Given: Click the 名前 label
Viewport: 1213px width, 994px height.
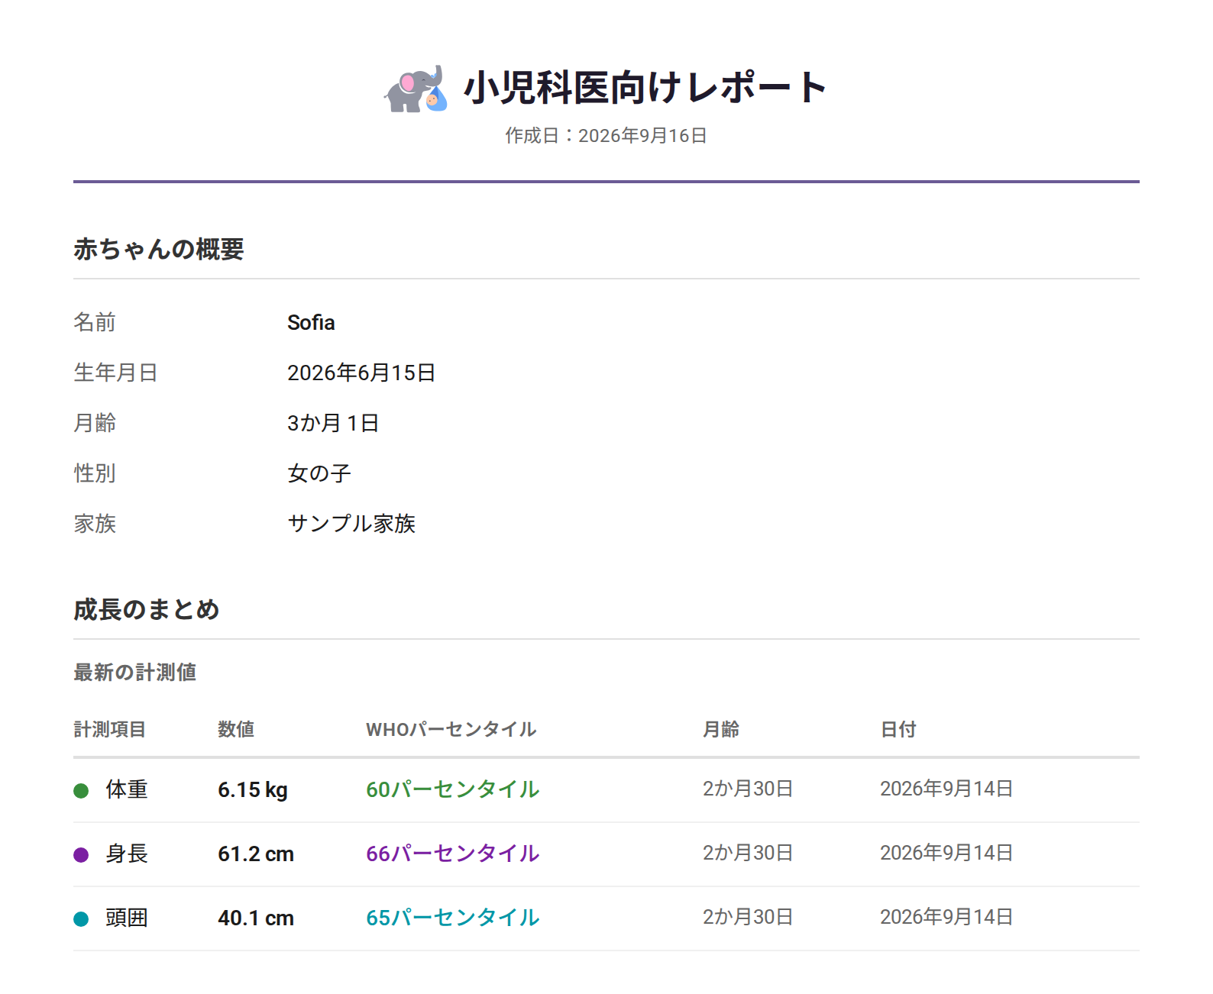Looking at the screenshot, I should coord(95,322).
